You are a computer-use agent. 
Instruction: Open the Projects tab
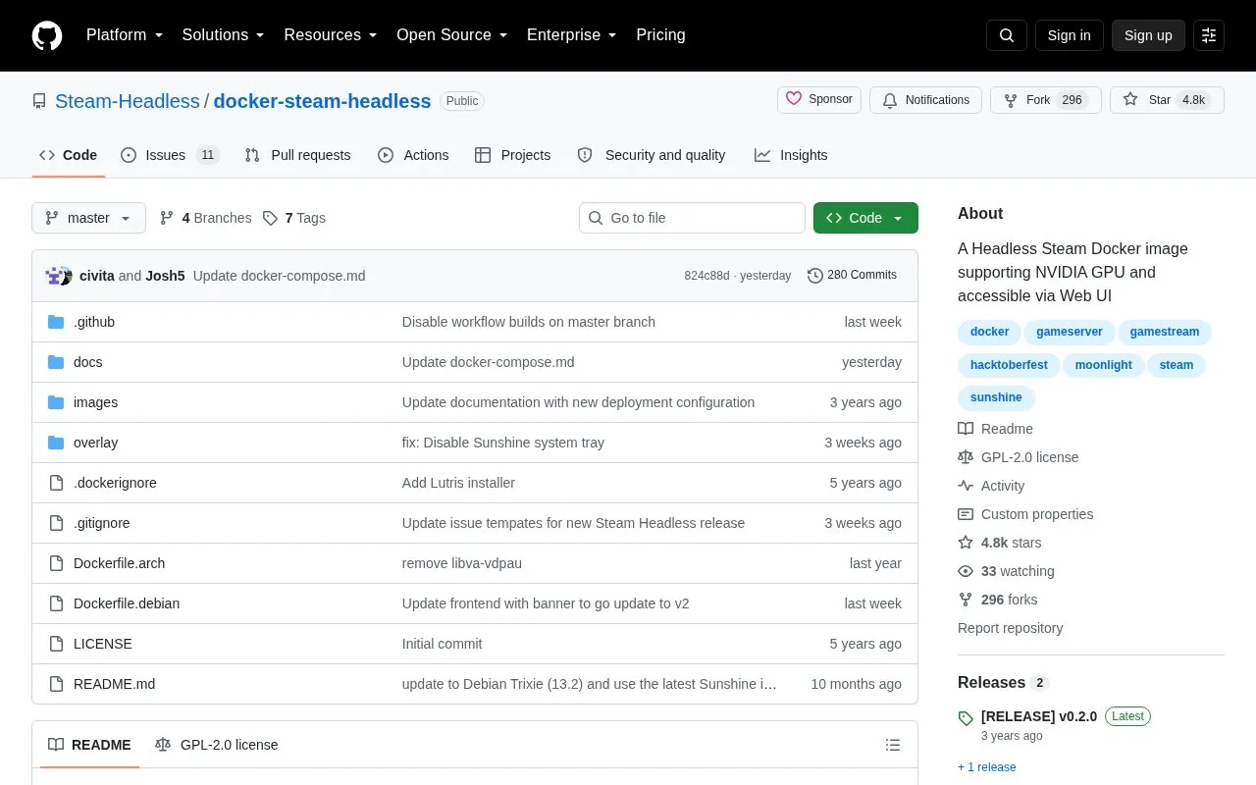(x=512, y=155)
